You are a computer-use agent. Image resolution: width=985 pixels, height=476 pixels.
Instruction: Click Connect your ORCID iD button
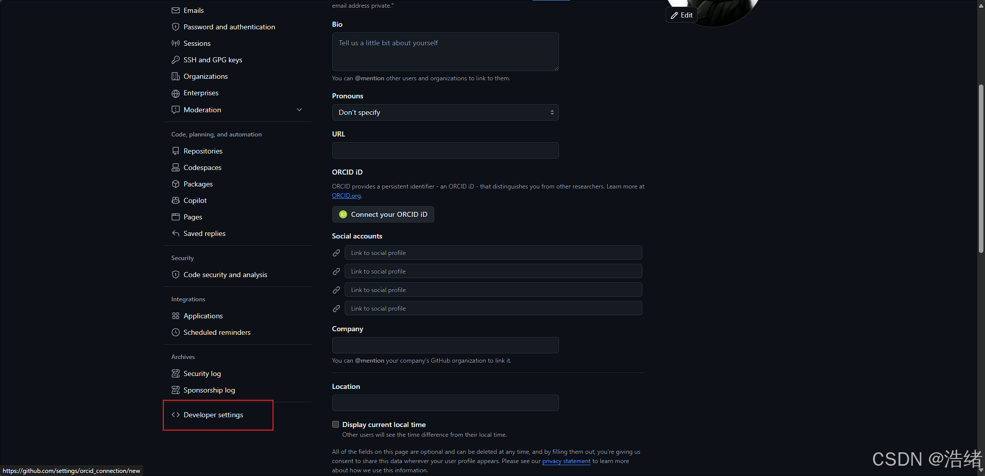click(x=383, y=214)
